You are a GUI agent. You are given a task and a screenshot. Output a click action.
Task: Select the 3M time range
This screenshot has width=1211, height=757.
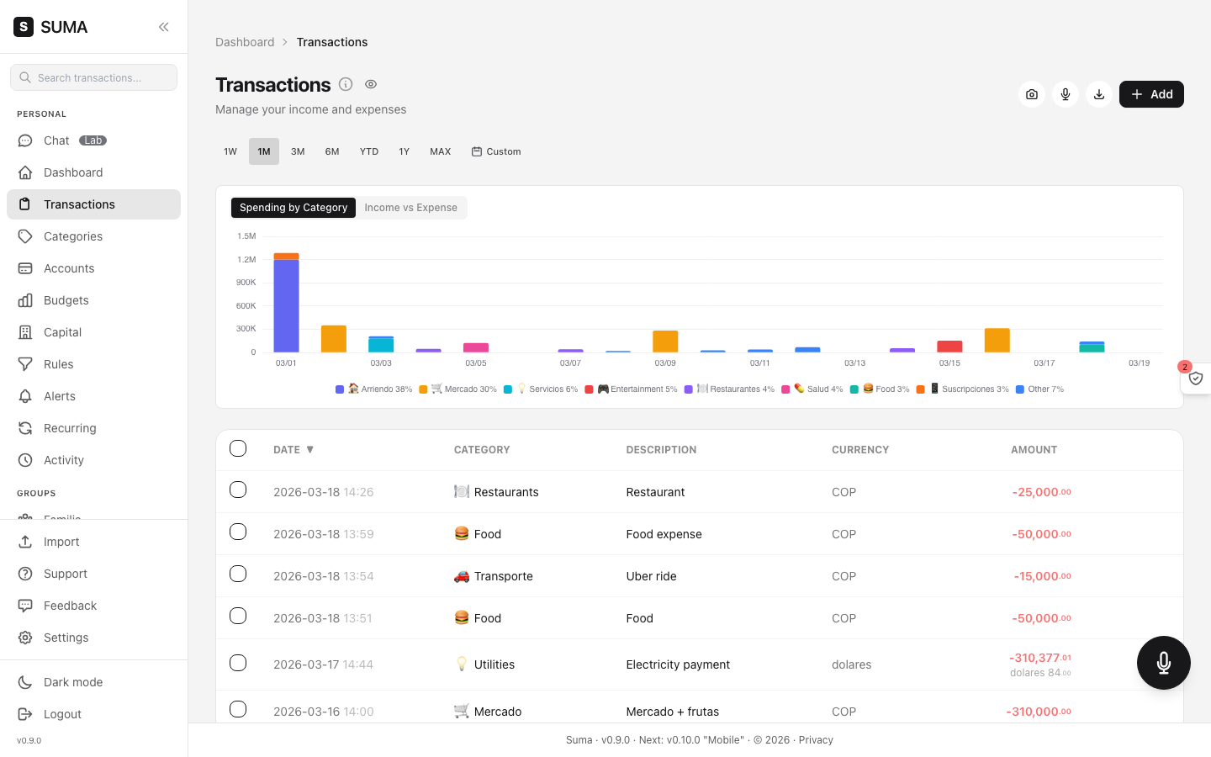point(298,151)
